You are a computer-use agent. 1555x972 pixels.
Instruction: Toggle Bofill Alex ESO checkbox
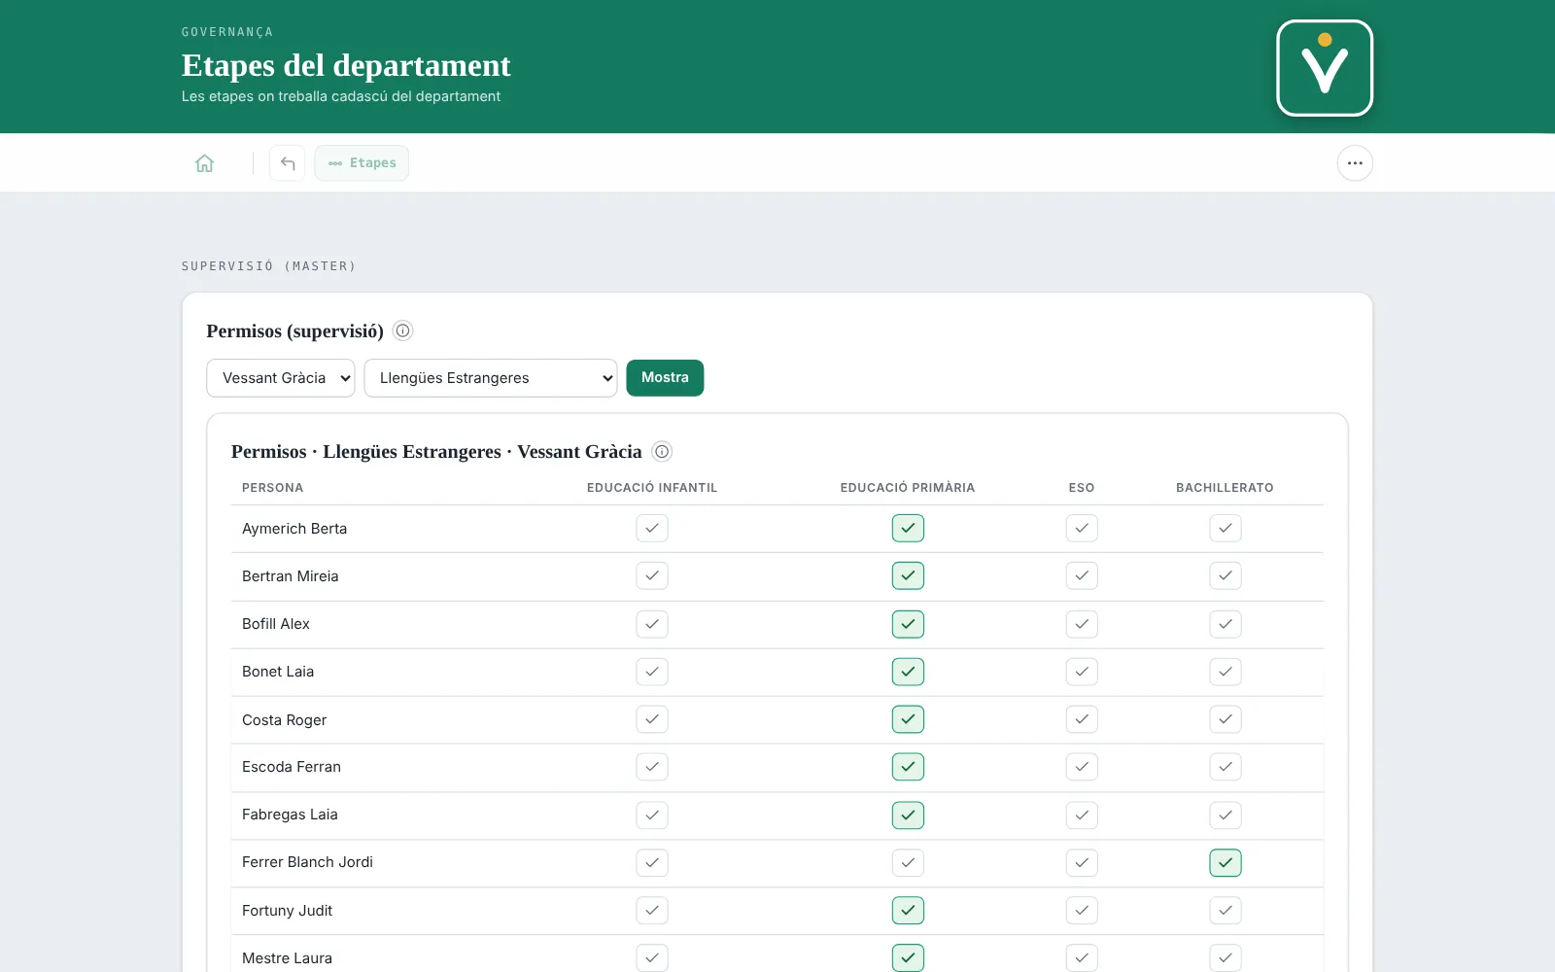coord(1082,624)
